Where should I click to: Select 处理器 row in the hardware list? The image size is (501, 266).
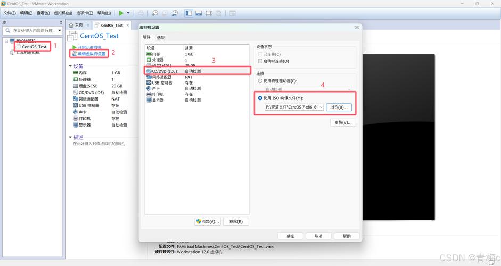pyautogui.click(x=197, y=60)
